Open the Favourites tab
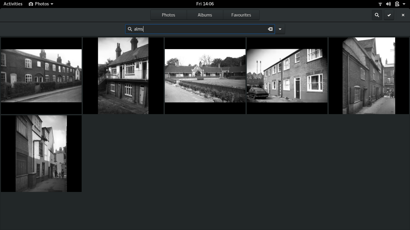The height and width of the screenshot is (230, 410). (x=241, y=15)
